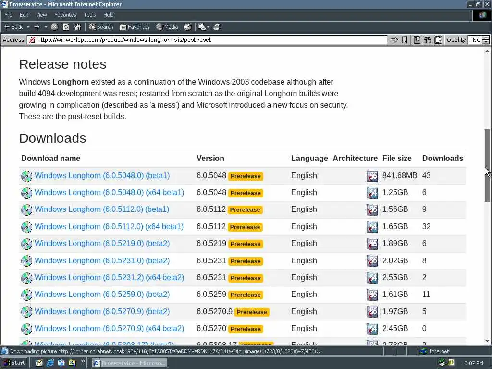Click the binoculars find icon

(427, 40)
